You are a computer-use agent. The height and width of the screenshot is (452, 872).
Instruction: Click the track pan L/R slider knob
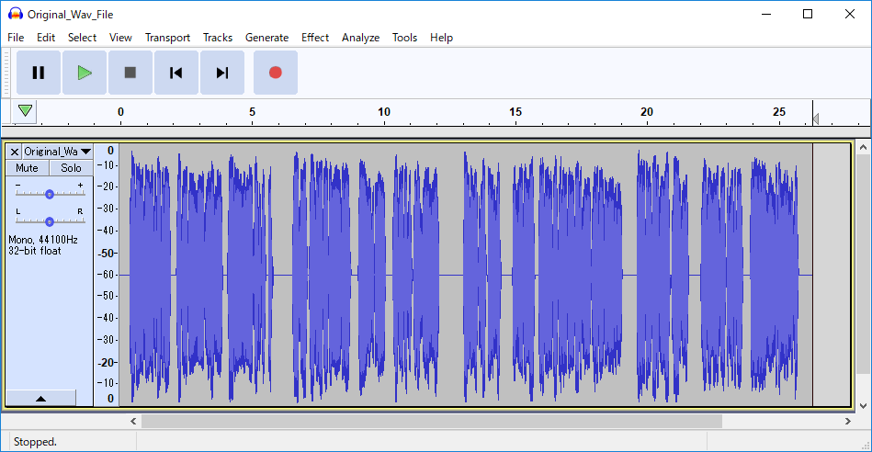[x=50, y=221]
